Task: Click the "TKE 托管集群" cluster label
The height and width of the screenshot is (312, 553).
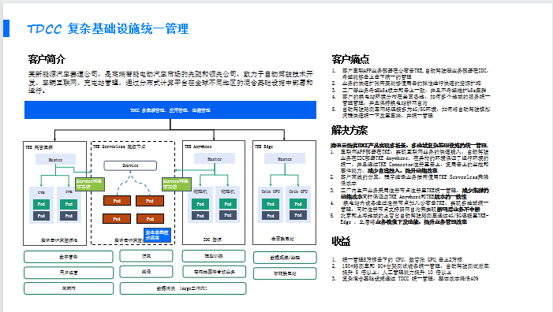Action: (x=39, y=147)
